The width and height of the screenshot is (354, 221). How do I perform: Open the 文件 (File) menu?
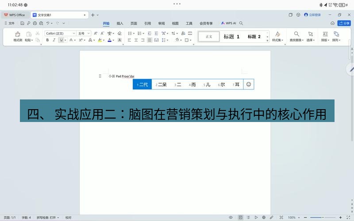[x=9, y=23]
